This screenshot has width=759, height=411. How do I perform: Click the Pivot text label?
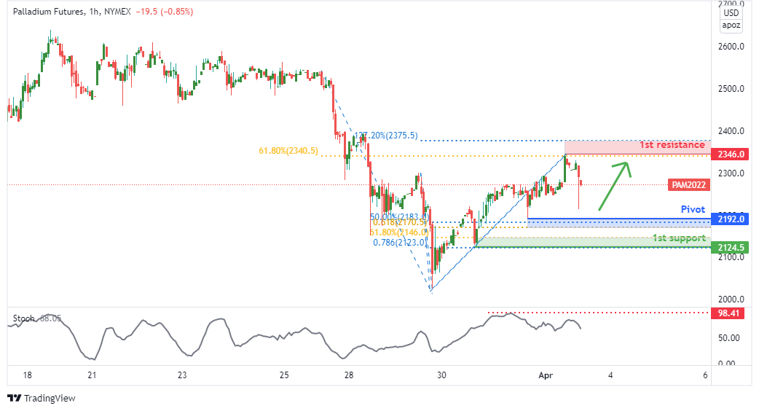click(693, 209)
